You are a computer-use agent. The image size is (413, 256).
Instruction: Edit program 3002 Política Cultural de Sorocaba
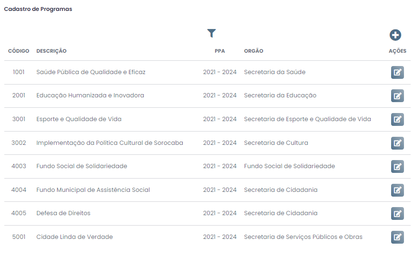point(397,143)
